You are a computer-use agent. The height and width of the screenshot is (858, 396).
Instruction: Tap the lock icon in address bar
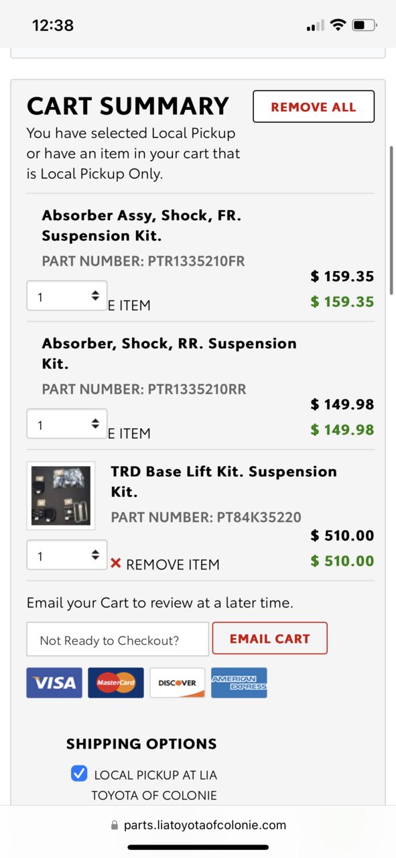[x=115, y=825]
